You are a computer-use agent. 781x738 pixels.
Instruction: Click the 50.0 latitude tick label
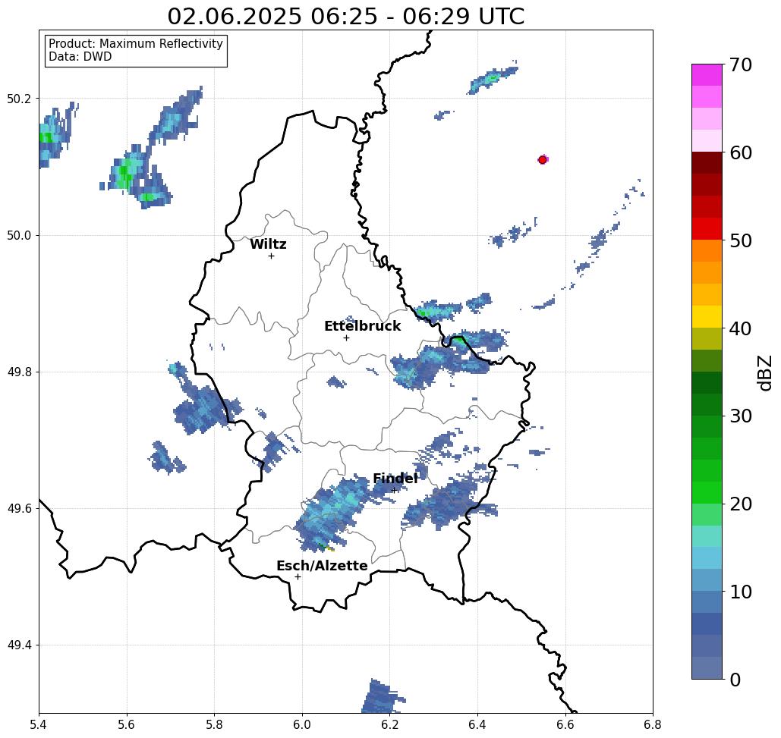pyautogui.click(x=19, y=235)
